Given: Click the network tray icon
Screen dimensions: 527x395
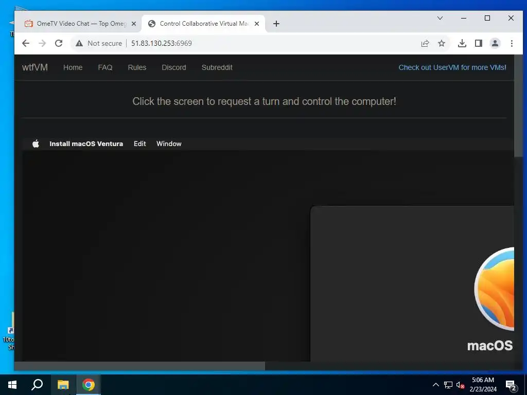Looking at the screenshot, I should point(448,385).
